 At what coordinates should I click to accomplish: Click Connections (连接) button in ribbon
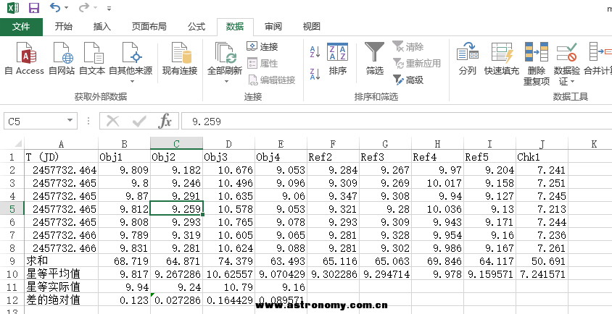(x=262, y=47)
